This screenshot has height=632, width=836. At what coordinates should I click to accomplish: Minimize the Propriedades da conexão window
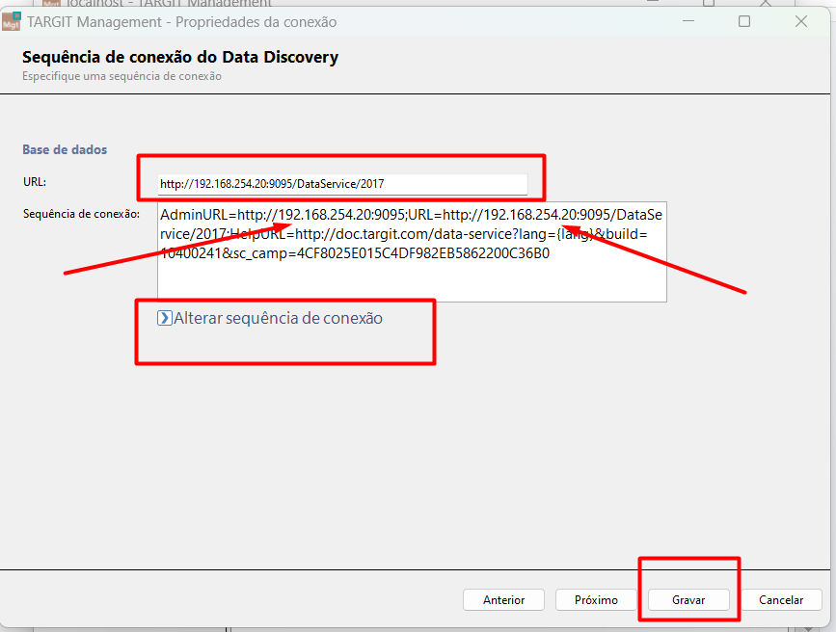coord(688,21)
